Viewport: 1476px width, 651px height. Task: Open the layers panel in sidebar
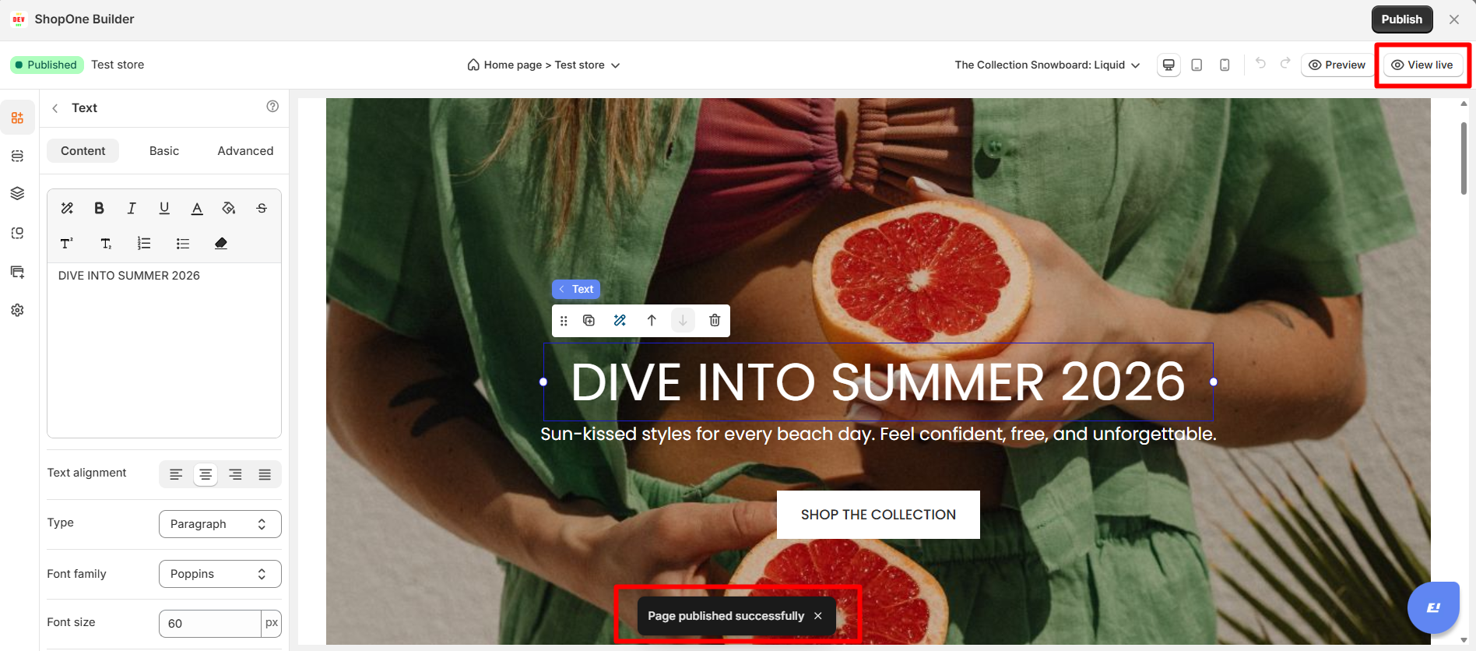(17, 193)
